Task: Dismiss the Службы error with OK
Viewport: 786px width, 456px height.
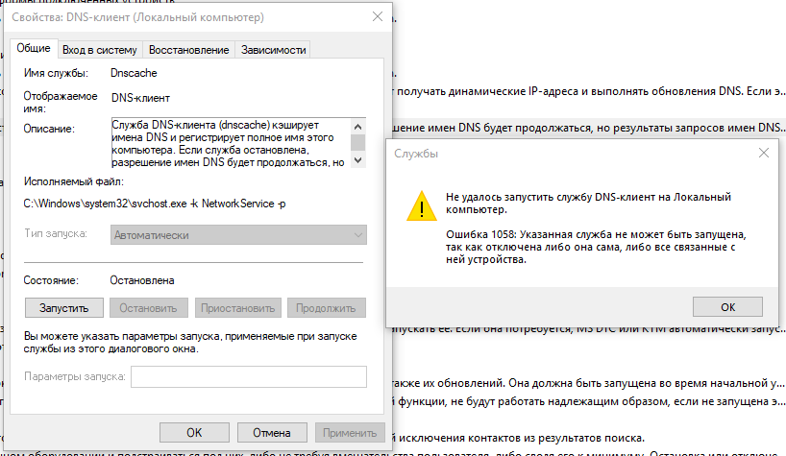Action: click(x=727, y=307)
